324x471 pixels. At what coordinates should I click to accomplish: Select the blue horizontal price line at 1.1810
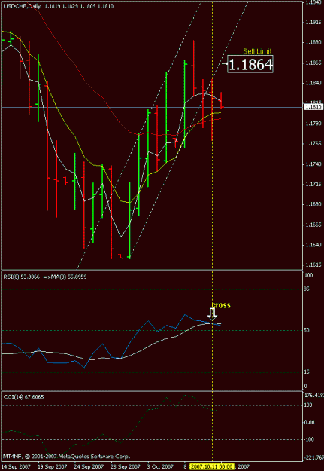(153, 107)
